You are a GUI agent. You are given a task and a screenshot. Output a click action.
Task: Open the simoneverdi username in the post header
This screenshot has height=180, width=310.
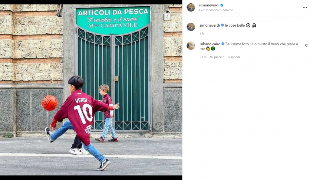[x=209, y=5]
